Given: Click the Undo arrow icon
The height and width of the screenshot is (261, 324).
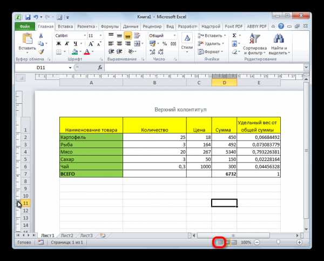Looking at the screenshot, I should (36, 17).
